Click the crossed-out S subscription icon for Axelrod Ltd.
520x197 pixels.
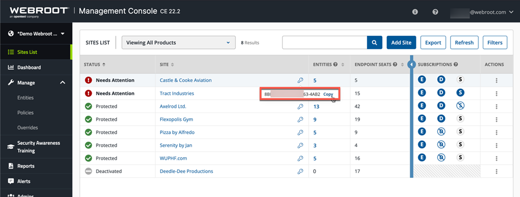[460, 105]
